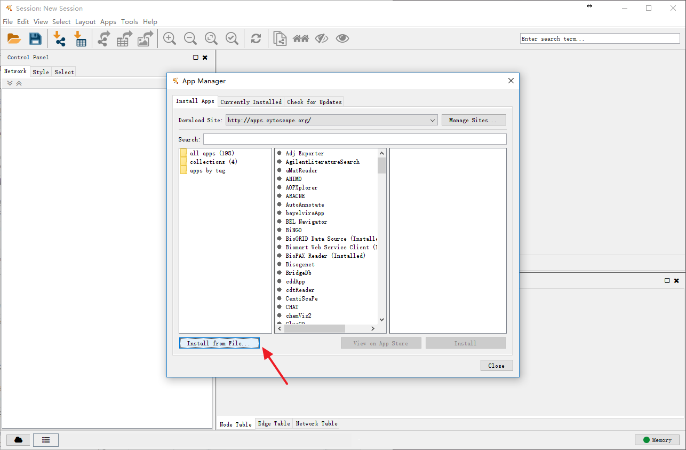Open the Apps menu
The height and width of the screenshot is (450, 686).
click(x=108, y=22)
